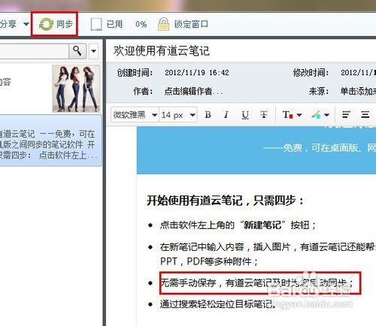The image size is (376, 326).
Task: Click the green Sync (同步) icon
Action: [46, 24]
